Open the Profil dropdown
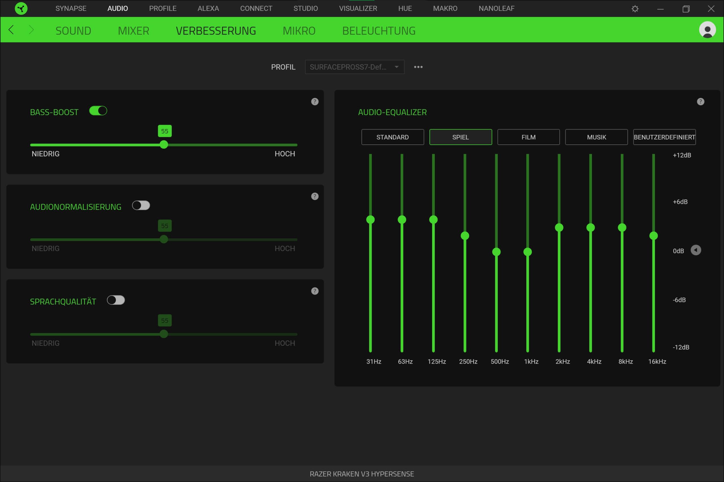This screenshot has width=724, height=482. pyautogui.click(x=354, y=67)
